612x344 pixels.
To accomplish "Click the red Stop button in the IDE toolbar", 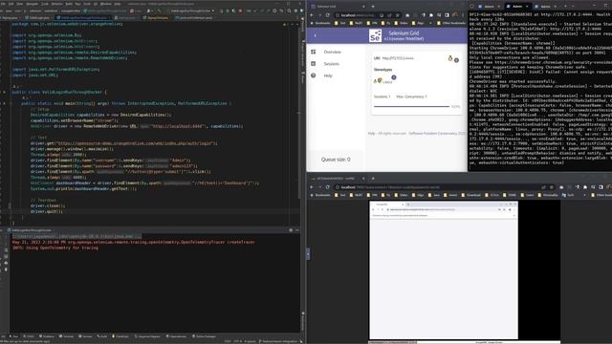I will click(240, 11).
